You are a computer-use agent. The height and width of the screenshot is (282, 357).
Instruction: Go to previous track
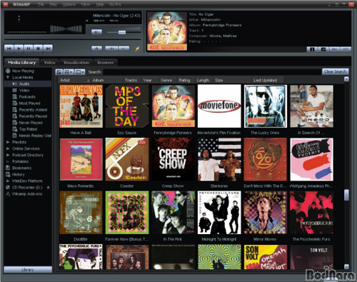pyautogui.click(x=9, y=49)
